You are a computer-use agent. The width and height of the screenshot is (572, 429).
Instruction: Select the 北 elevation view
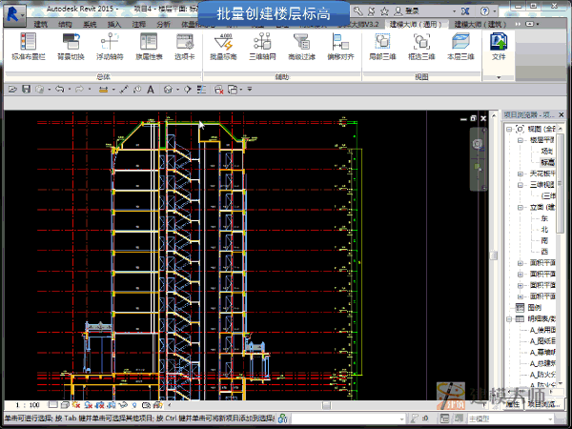[x=544, y=230]
